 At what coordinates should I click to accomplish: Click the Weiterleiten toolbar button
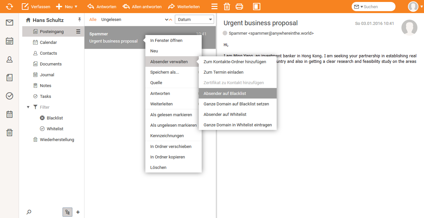tap(184, 7)
